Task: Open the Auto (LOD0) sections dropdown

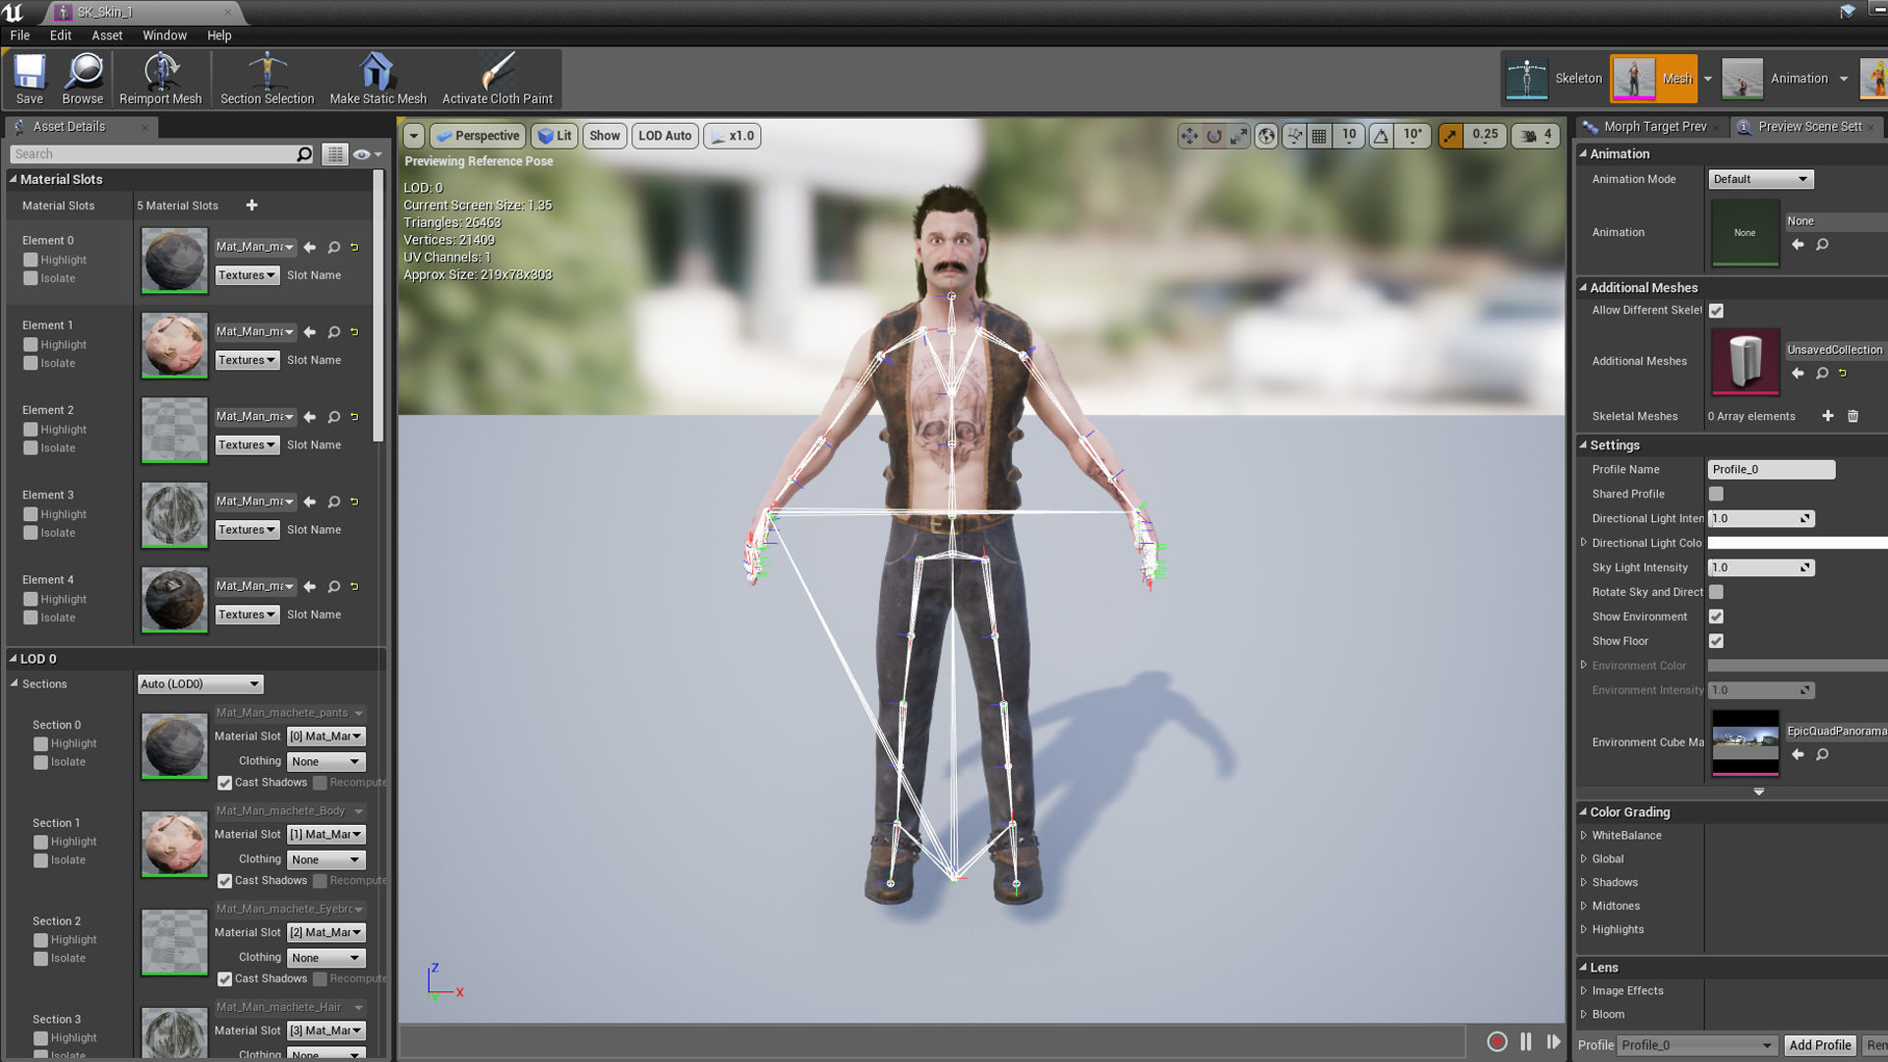Action: (200, 683)
